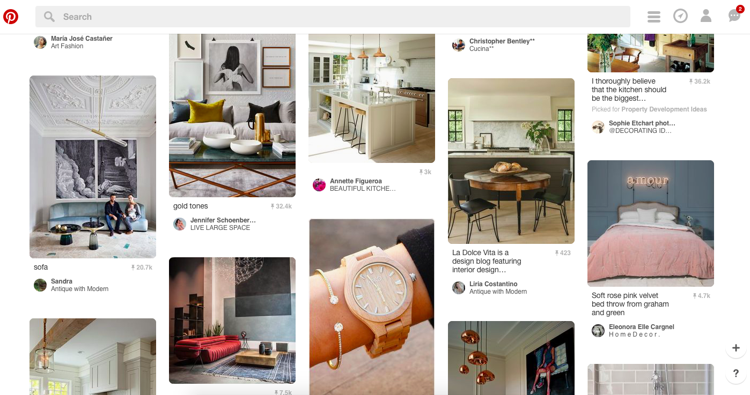The width and height of the screenshot is (750, 395).
Task: Open the amour pink bed pin
Action: (x=651, y=223)
